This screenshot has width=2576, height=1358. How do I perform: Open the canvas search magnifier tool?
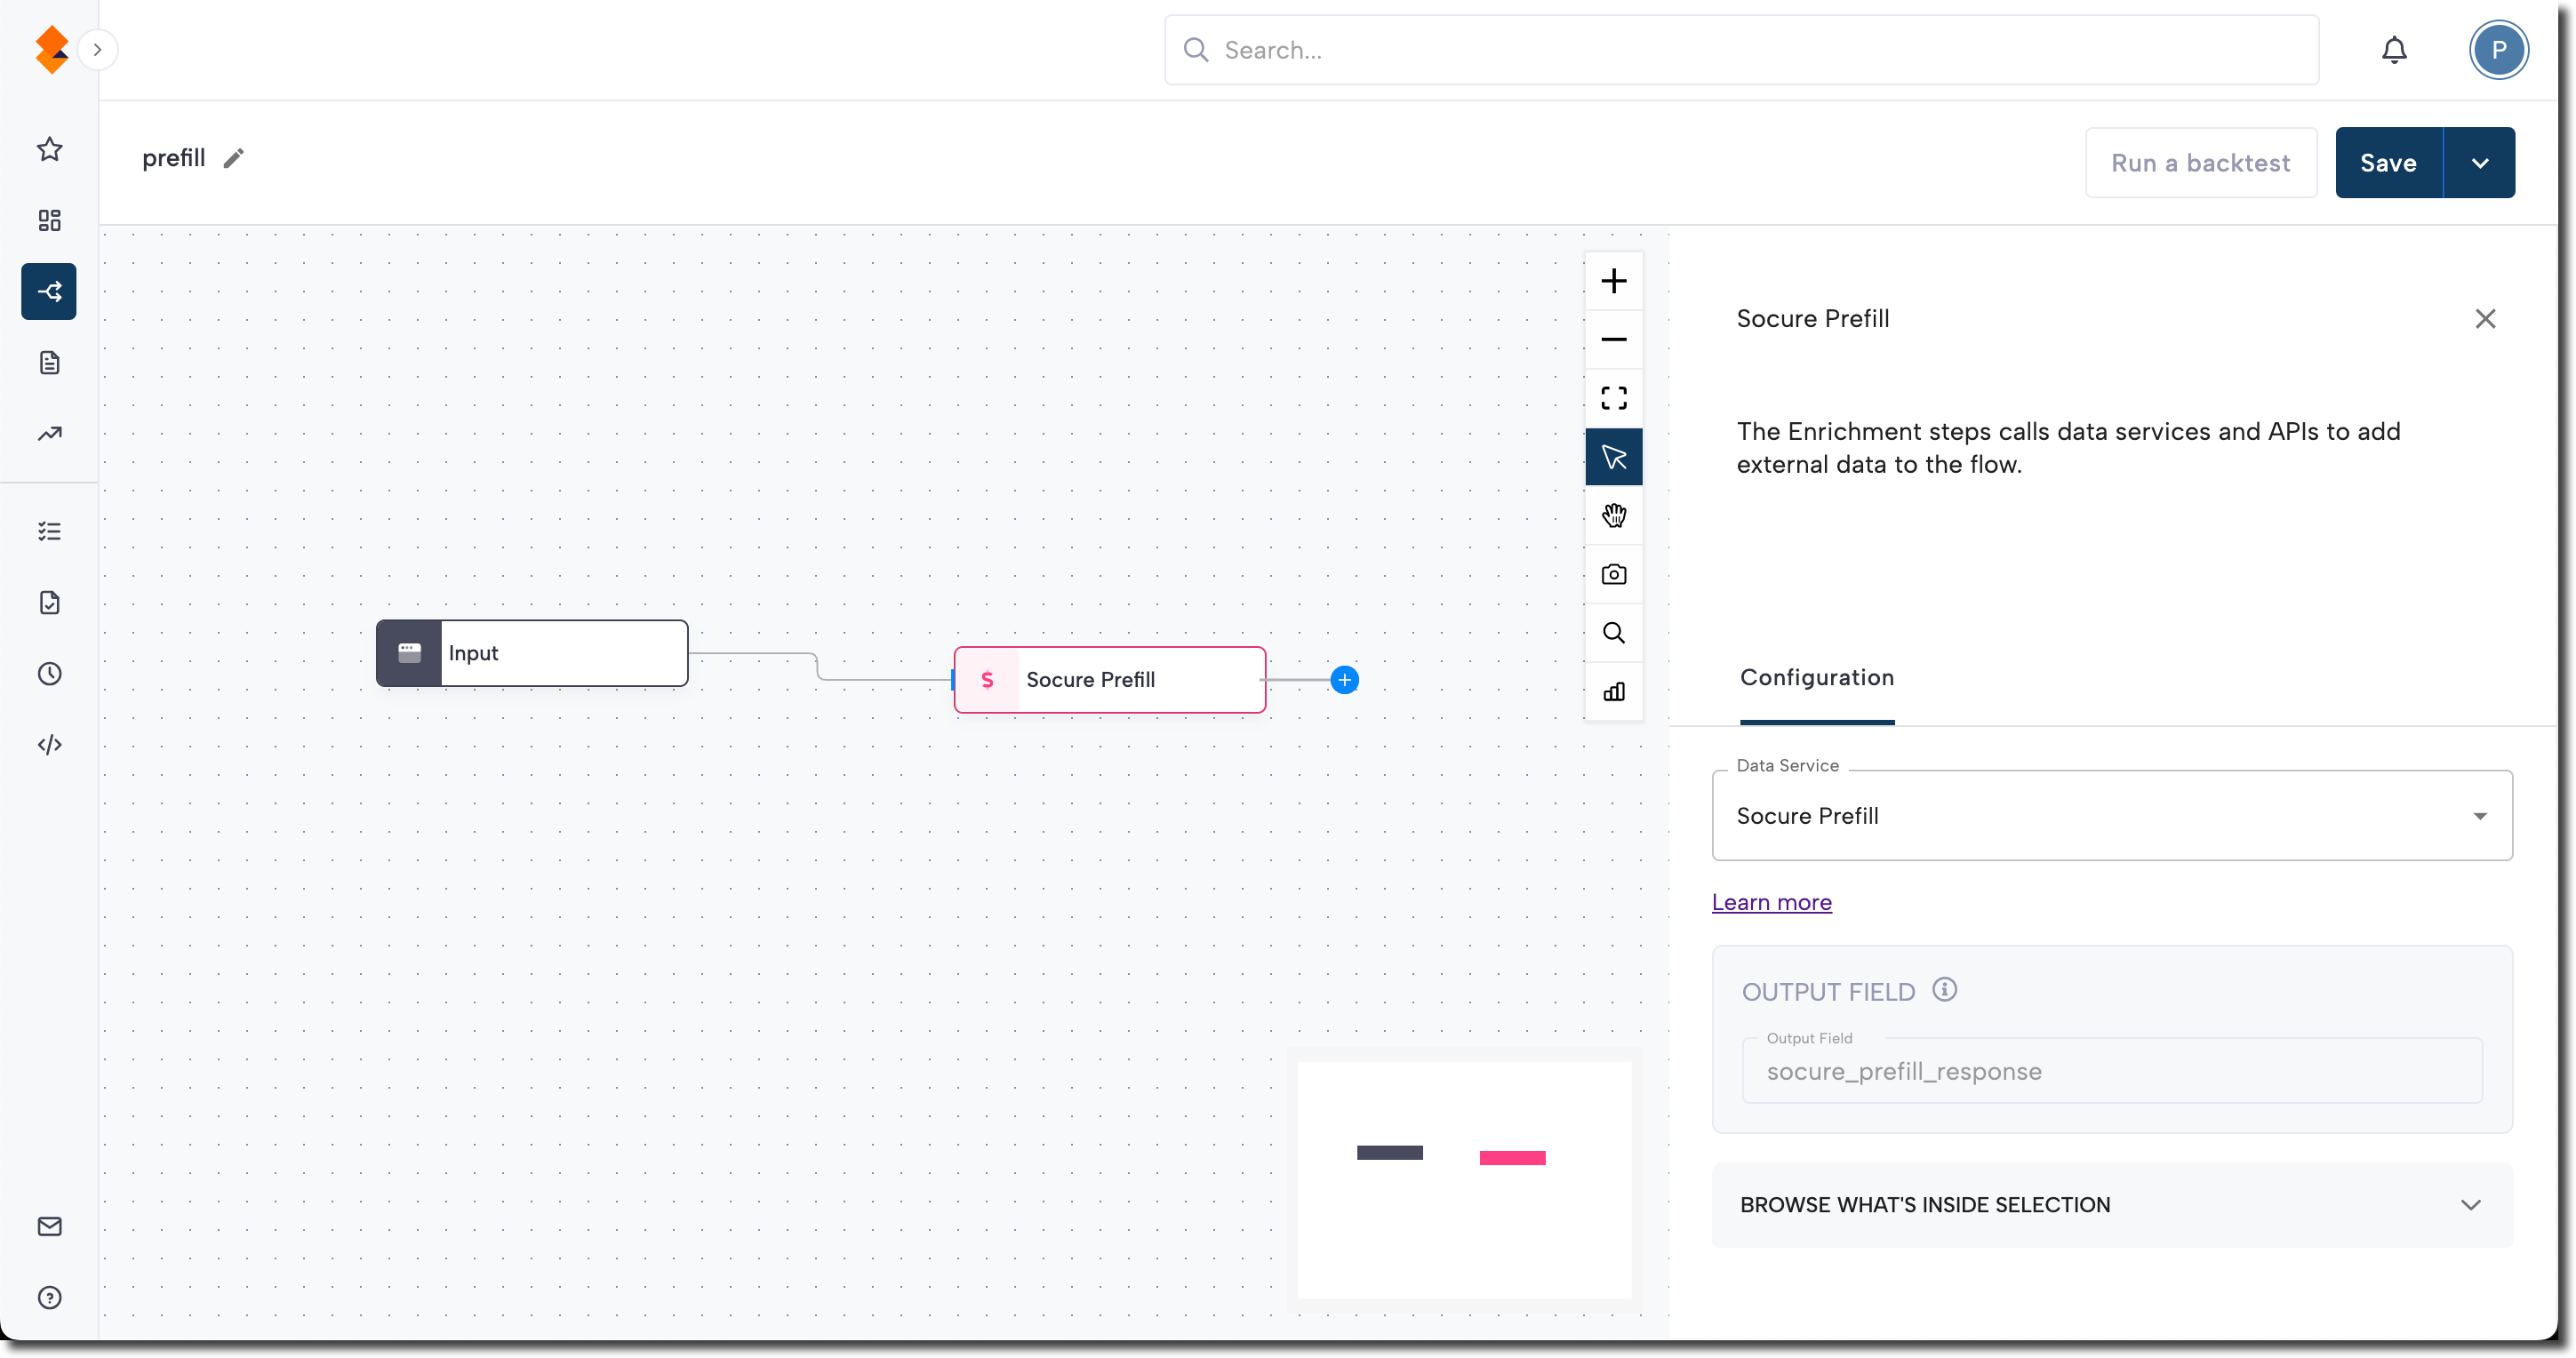[1613, 633]
